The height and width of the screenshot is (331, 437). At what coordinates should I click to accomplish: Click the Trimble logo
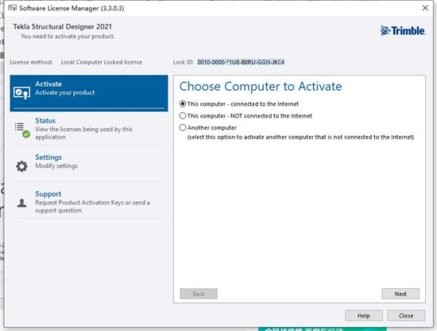[x=403, y=31]
